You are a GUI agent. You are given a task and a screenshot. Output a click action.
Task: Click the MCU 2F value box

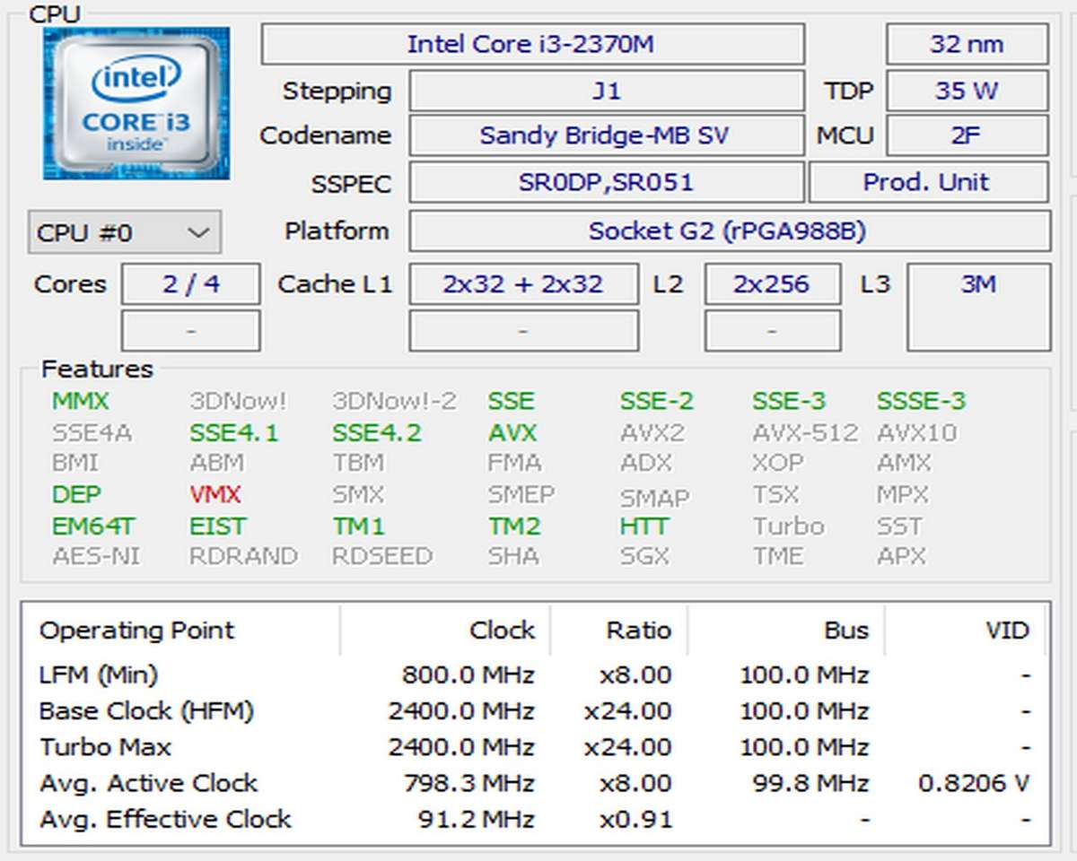(966, 136)
